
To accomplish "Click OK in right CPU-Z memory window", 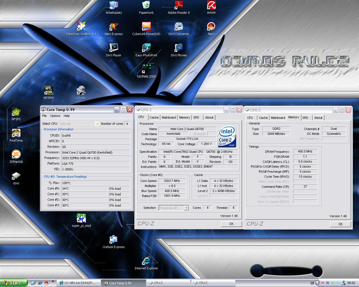I will [340, 224].
